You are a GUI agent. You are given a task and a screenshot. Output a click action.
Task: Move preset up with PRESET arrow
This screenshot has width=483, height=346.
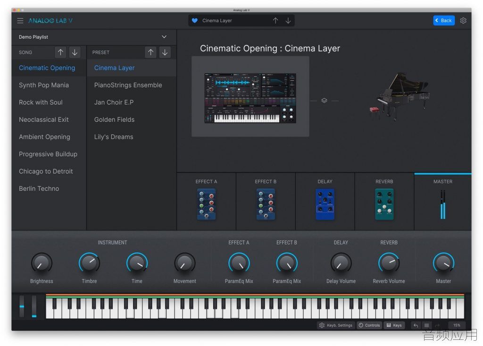click(x=150, y=52)
